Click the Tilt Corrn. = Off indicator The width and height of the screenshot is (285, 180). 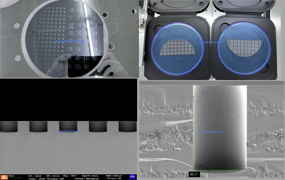[x=114, y=179]
